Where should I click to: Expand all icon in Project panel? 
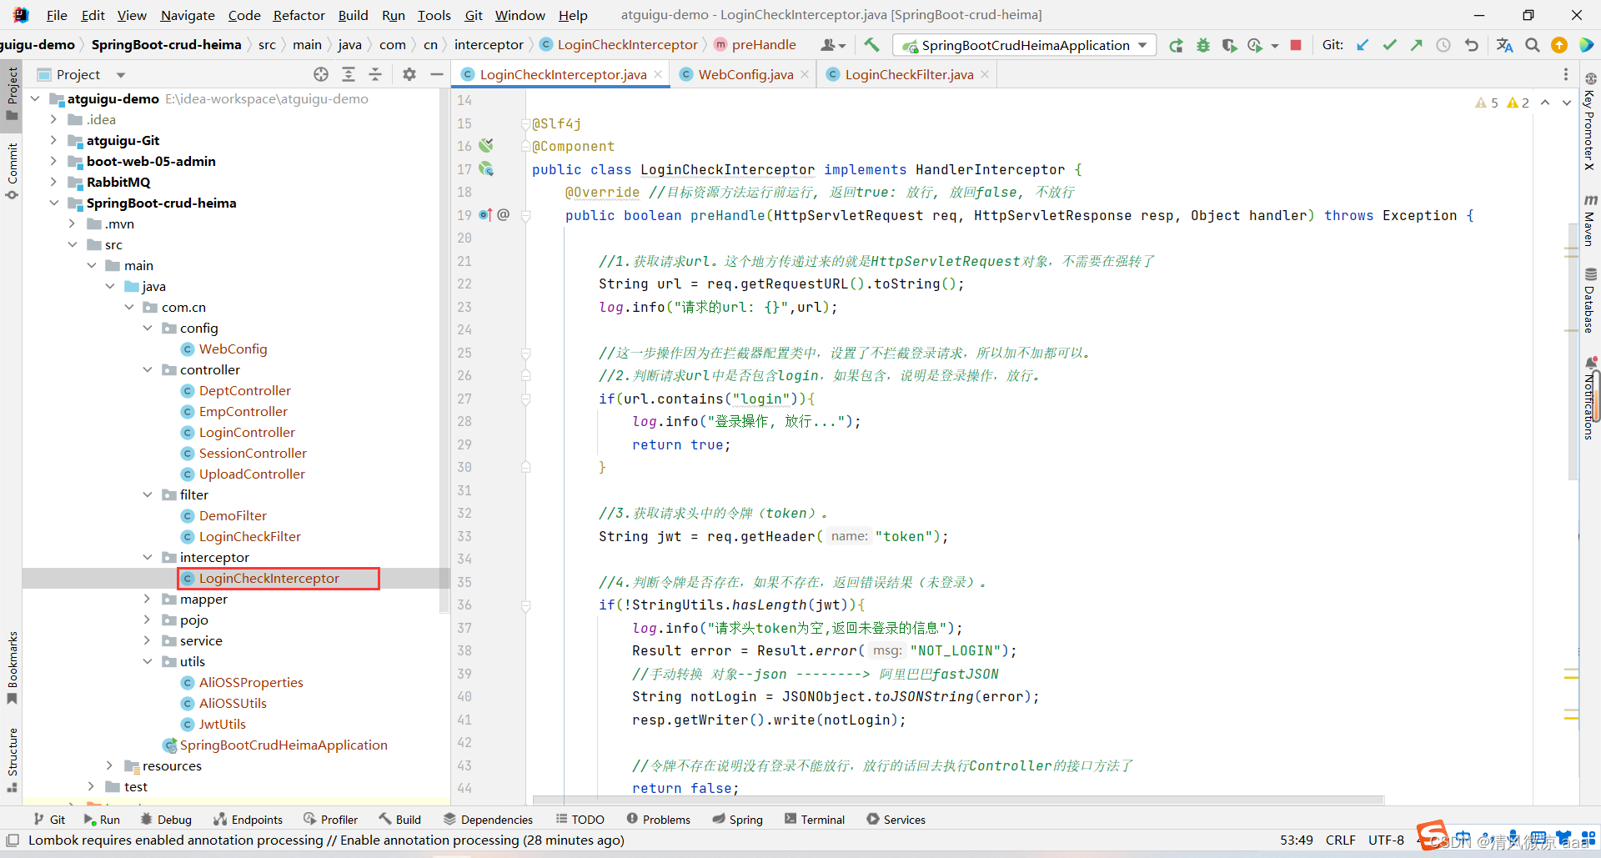click(x=349, y=74)
